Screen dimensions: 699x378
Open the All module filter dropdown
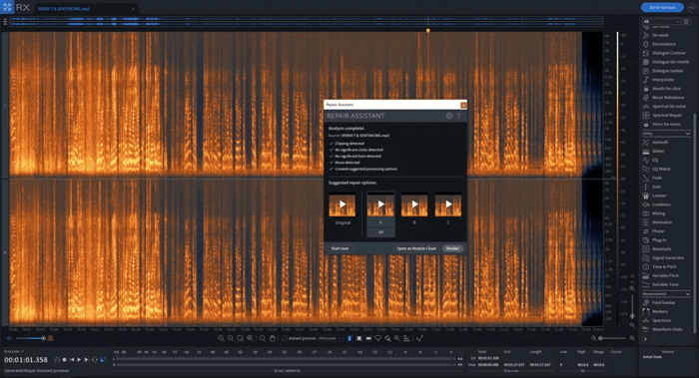click(x=661, y=21)
